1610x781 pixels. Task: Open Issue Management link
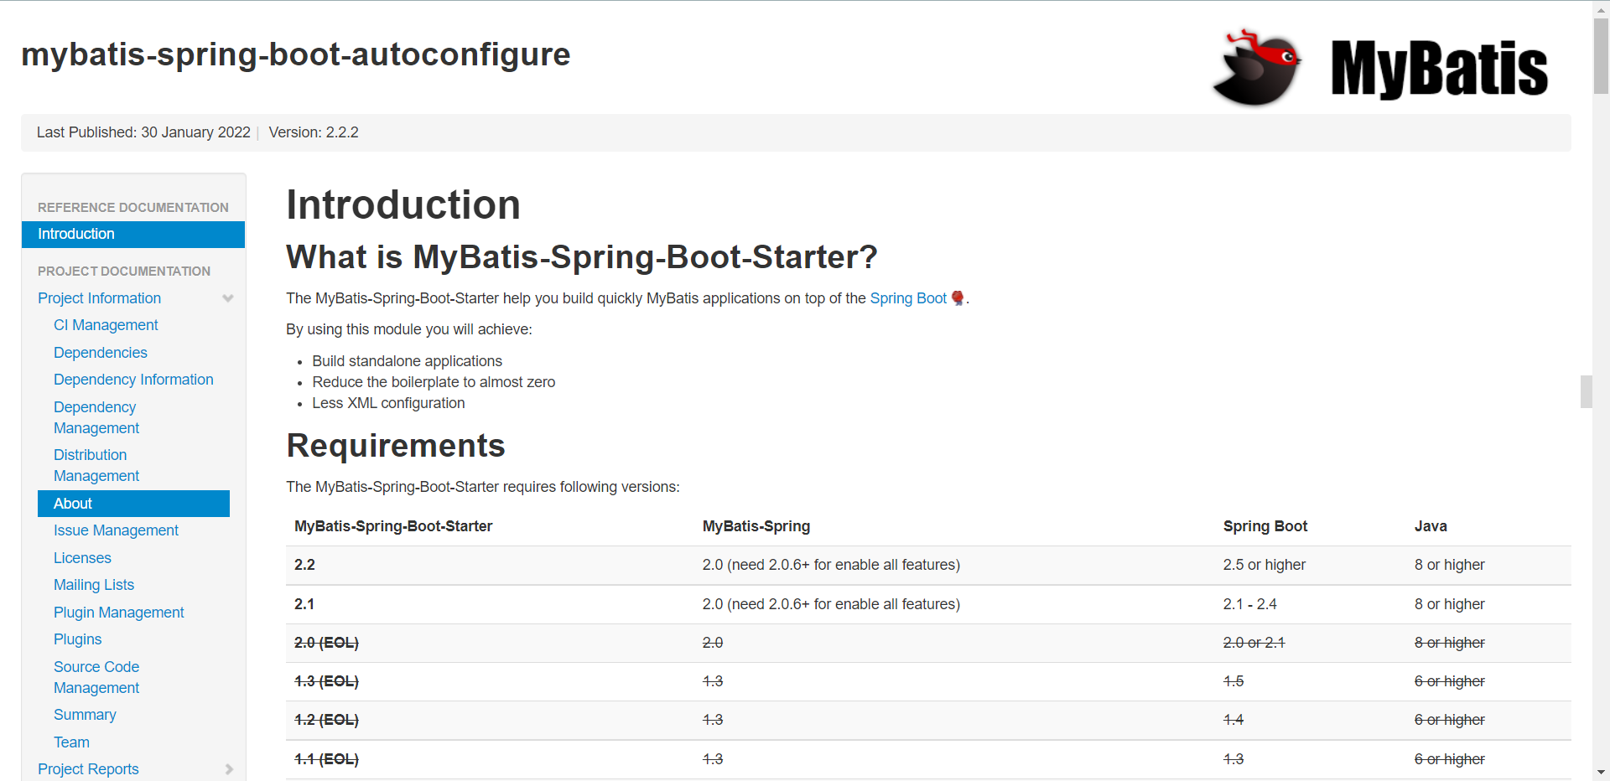click(116, 530)
